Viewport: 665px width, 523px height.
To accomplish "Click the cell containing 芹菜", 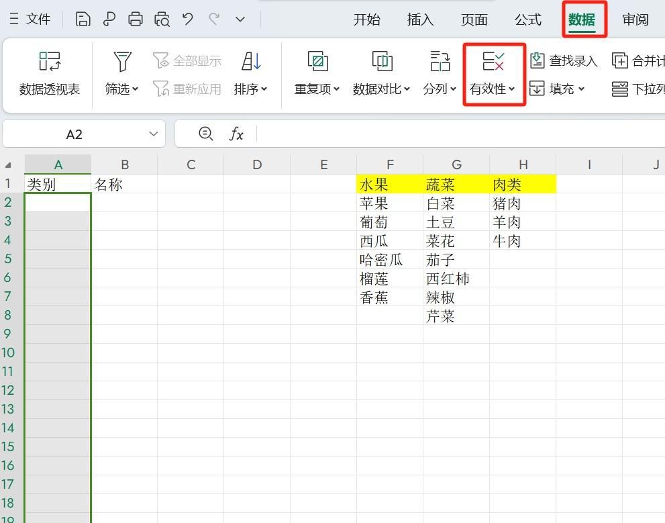I will tap(456, 316).
